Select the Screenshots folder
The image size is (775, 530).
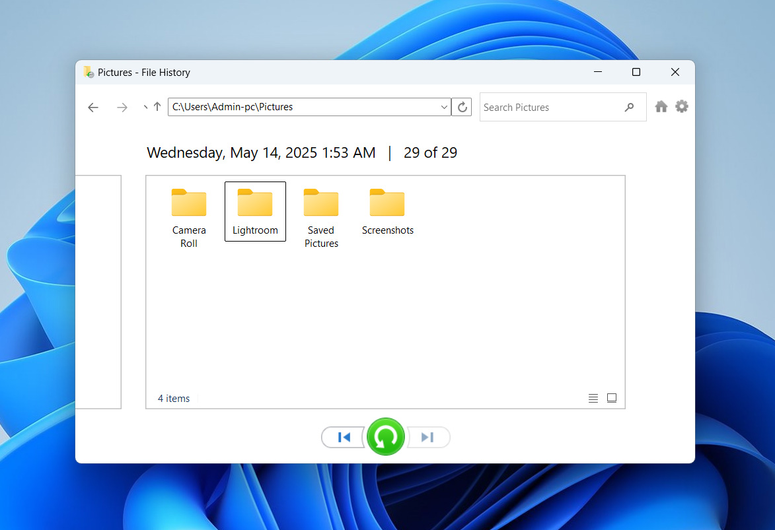387,211
